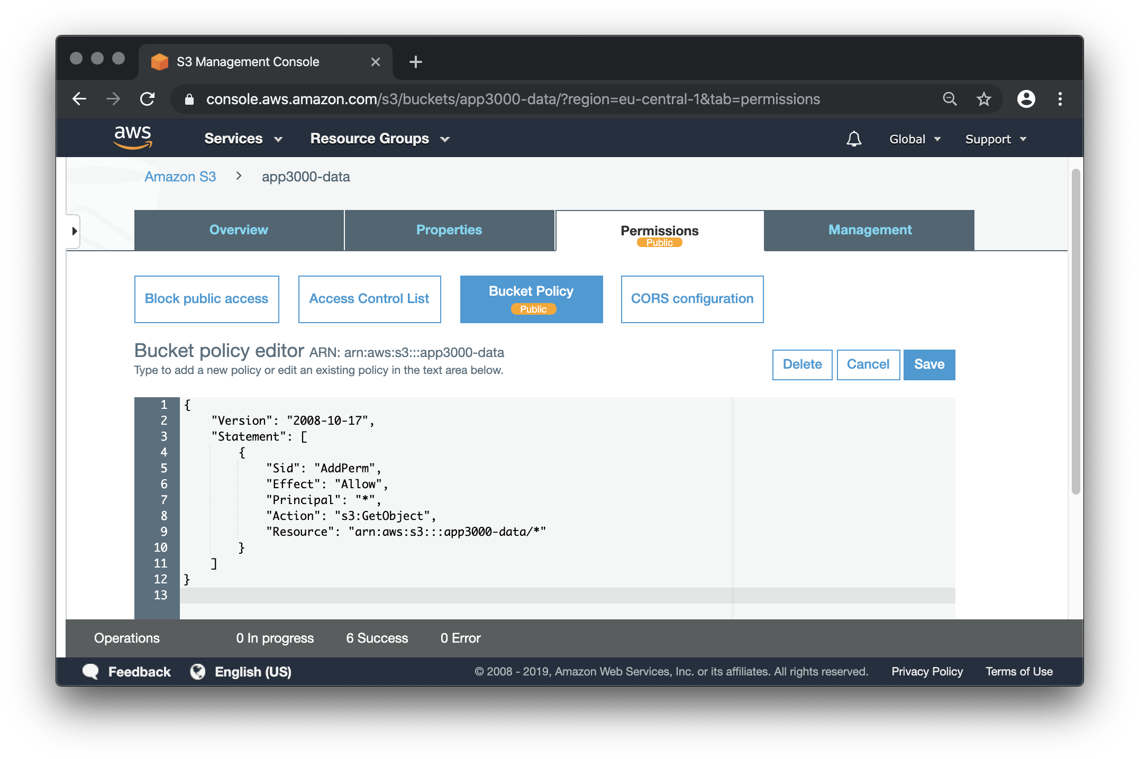Click the Public badge under Permissions
The width and height of the screenshot is (1139, 759).
[659, 243]
